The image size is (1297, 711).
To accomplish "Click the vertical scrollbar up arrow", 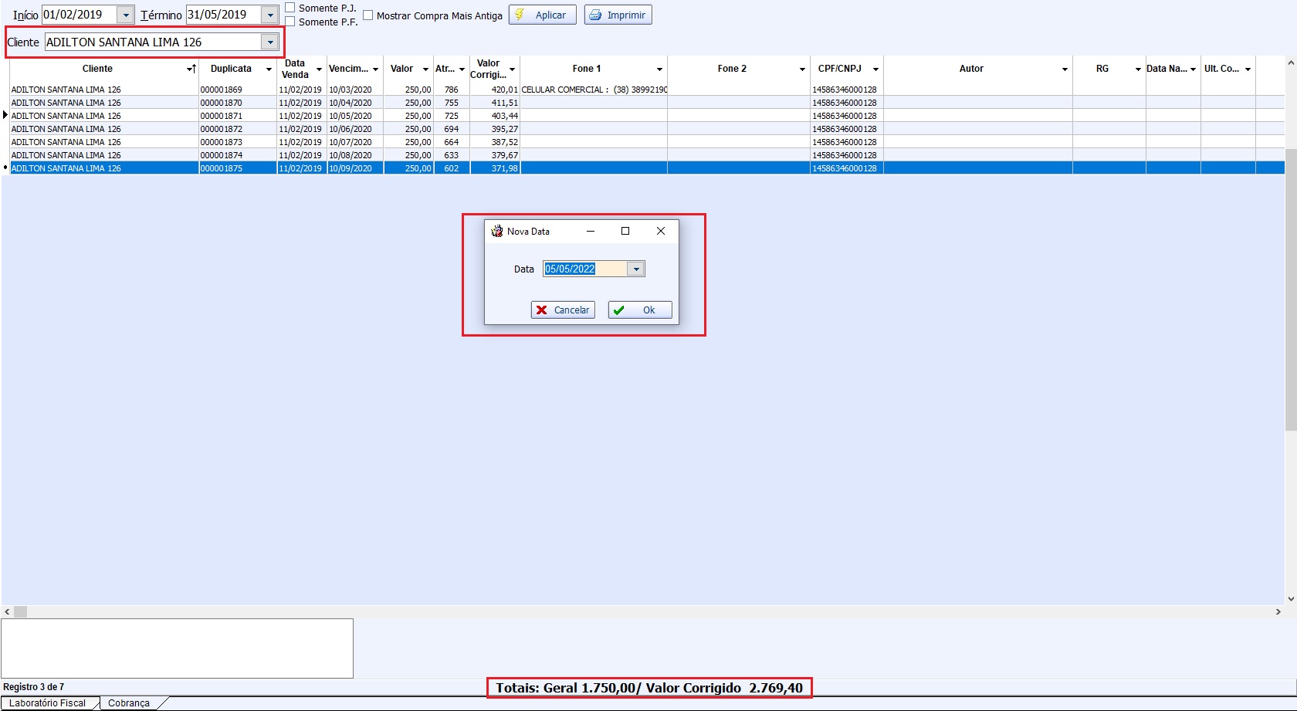I will click(1291, 63).
